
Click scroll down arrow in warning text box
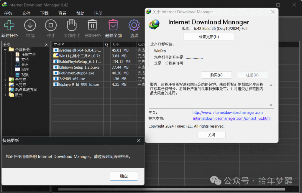271,105
